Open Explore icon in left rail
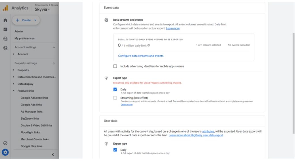Screen dimensions: 295x166 click(x=5, y=39)
